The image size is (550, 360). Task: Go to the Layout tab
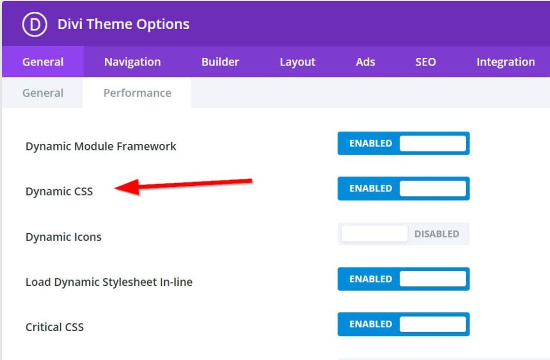[x=298, y=62]
